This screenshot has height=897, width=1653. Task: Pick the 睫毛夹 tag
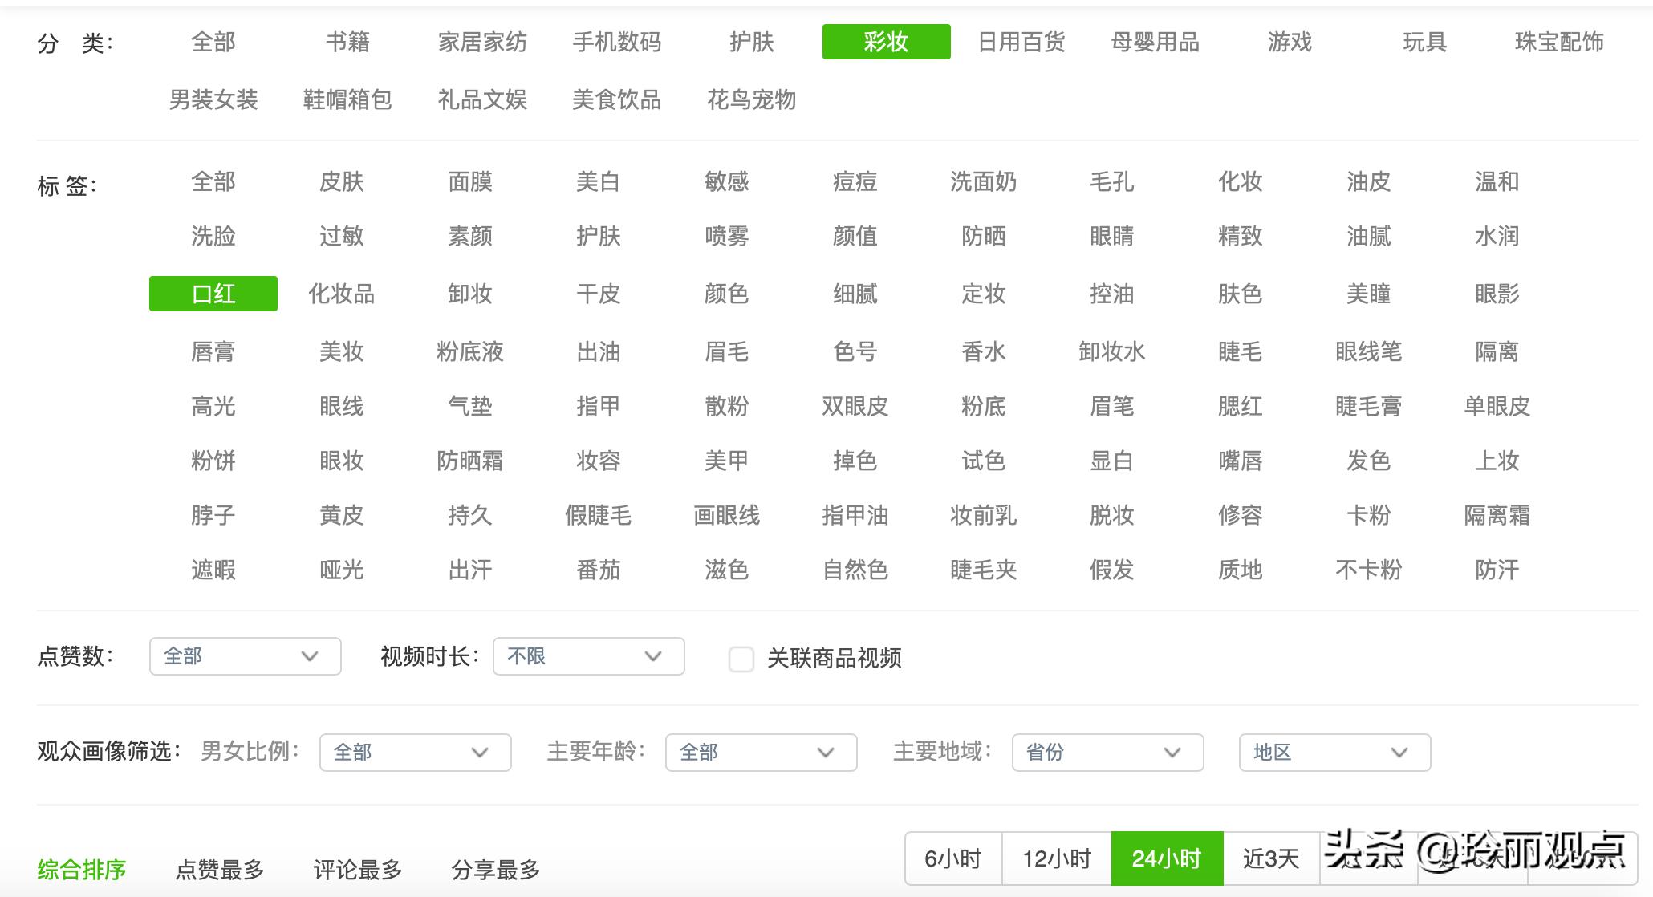click(x=984, y=570)
